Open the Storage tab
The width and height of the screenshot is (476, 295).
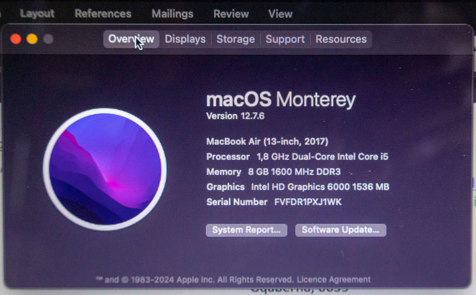[236, 39]
